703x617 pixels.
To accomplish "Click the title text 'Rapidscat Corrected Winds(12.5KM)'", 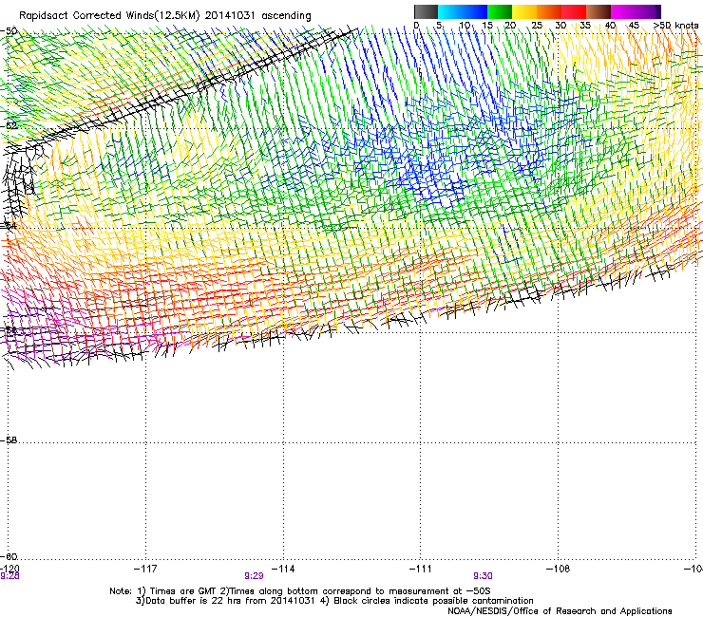I will tap(109, 16).
